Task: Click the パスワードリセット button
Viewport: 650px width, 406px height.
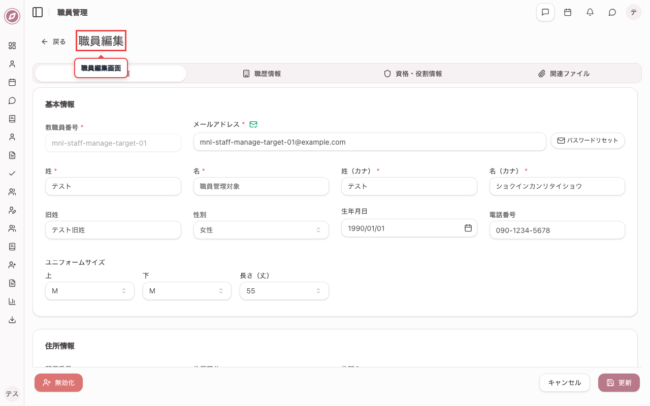Action: click(x=588, y=141)
